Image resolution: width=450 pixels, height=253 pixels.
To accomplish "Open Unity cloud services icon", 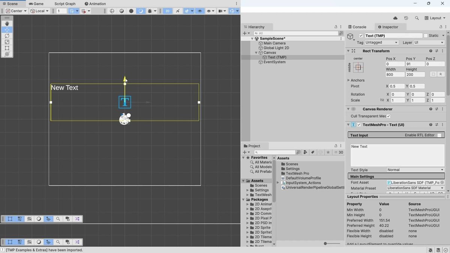I will pyautogui.click(x=395, y=18).
